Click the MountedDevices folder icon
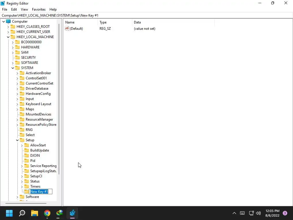Viewport: 293px width, 220px height. point(22,114)
